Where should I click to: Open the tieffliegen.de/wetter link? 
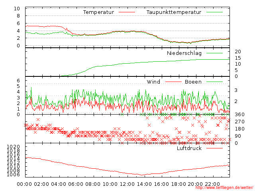point(224,188)
